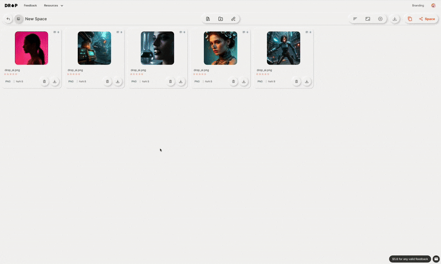Click the back arrow next to New Space
The image size is (441, 264).
[8, 19]
